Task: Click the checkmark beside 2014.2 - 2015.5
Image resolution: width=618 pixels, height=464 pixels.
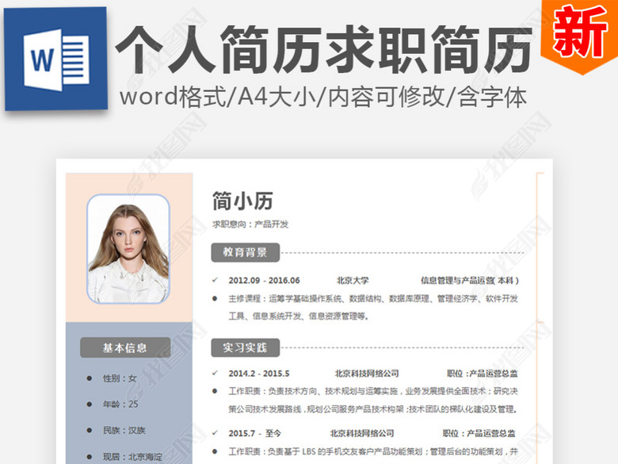Action: point(216,373)
